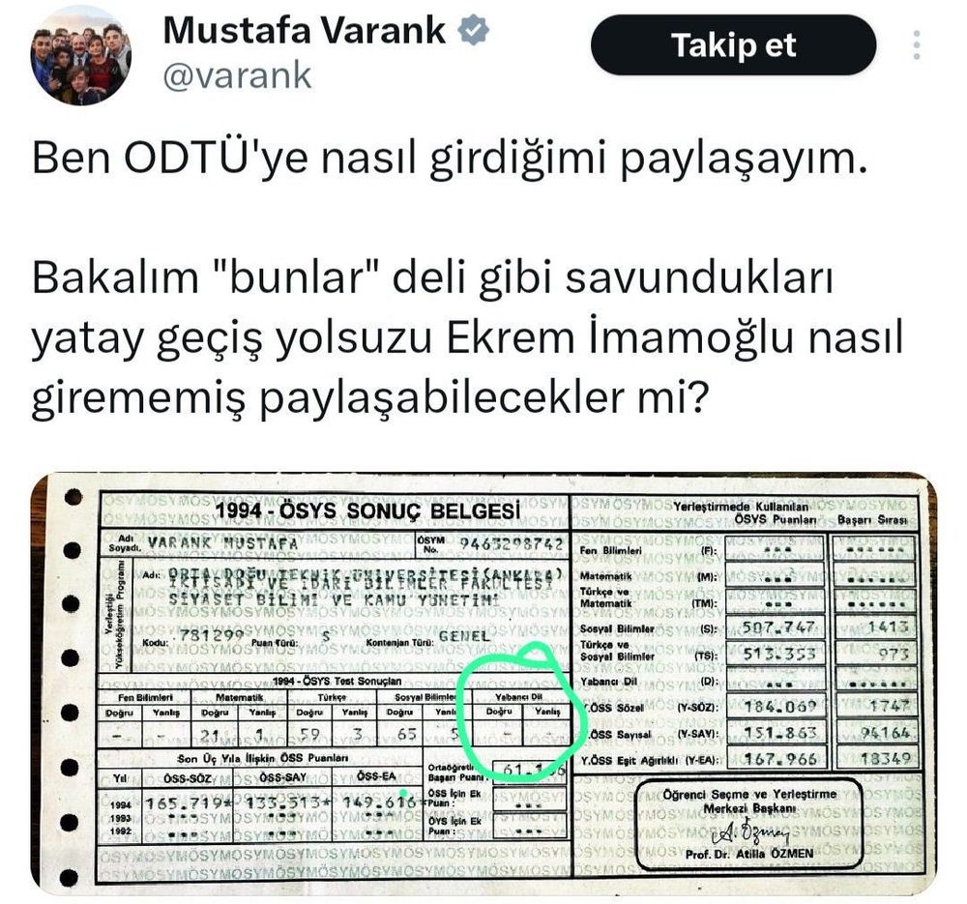Click Atilla Özmen's handwritten signature
Viewport: 967px width, 904px height.
[751, 833]
